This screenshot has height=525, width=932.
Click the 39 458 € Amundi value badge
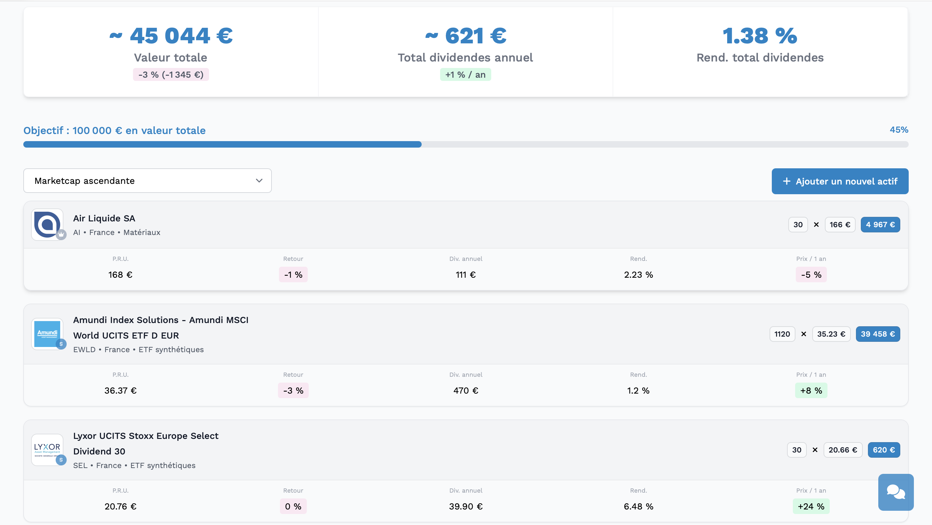[x=877, y=334]
